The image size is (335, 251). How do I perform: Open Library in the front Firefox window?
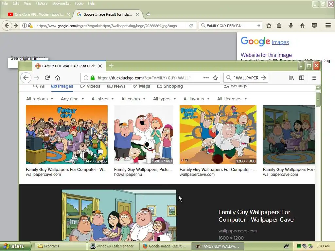pyautogui.click(x=291, y=78)
